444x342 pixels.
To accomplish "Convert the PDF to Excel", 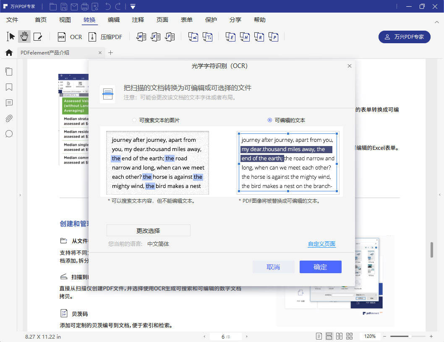I will (156, 37).
